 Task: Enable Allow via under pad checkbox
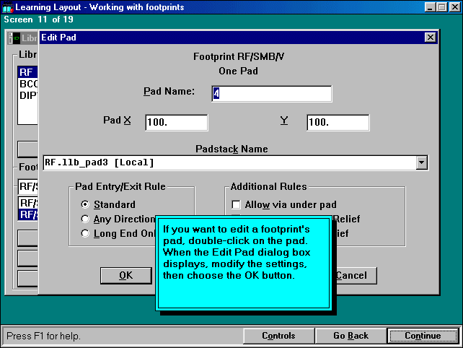pyautogui.click(x=237, y=204)
